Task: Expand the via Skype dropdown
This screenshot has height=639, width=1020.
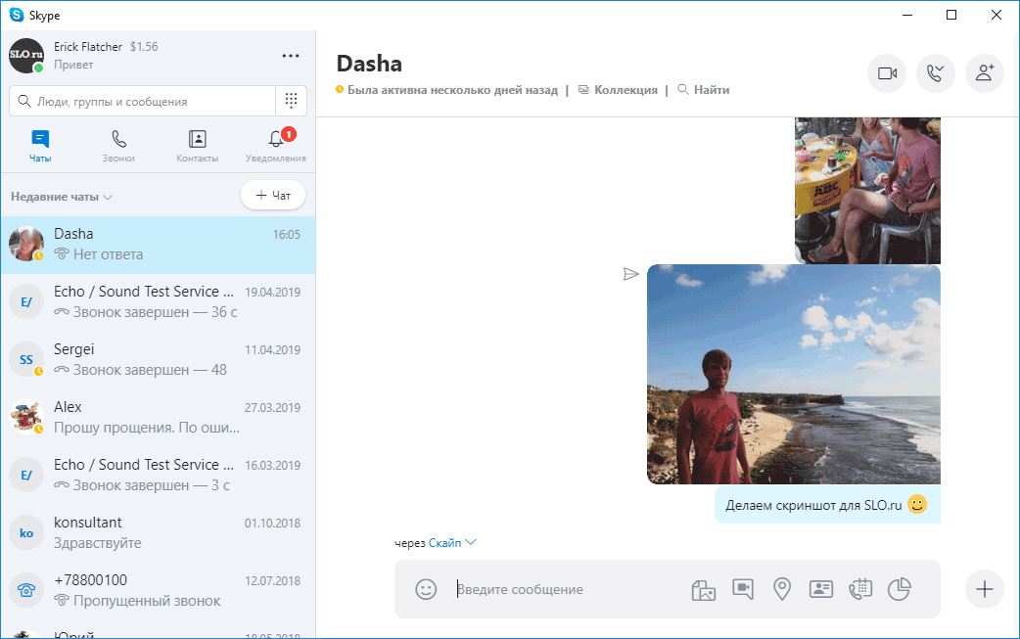Action: 452,543
